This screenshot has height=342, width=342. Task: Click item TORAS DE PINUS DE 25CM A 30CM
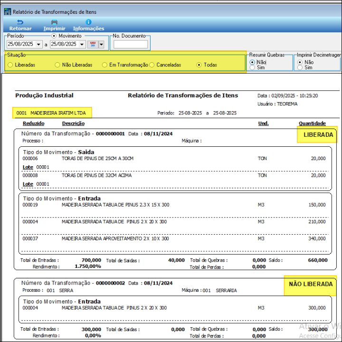[x=97, y=159]
